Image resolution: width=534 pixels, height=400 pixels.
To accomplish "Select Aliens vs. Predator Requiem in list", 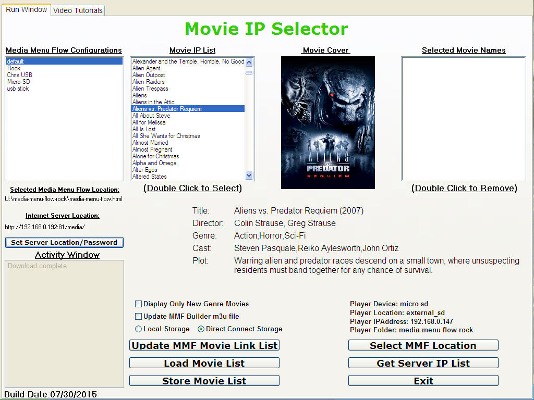I will coord(188,109).
